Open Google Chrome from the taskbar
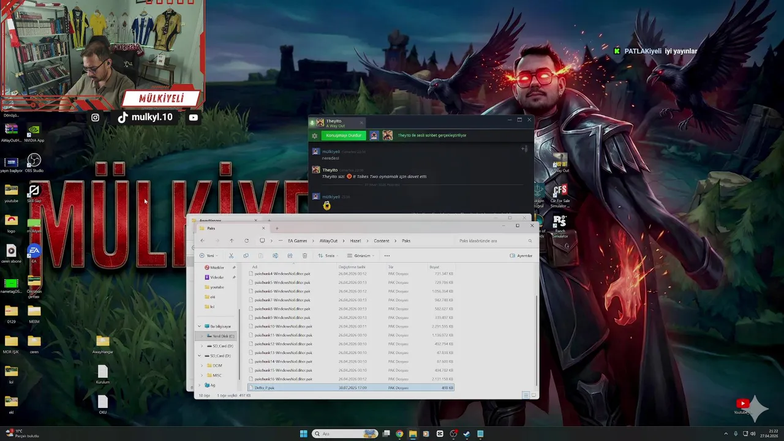The height and width of the screenshot is (441, 784). pos(399,434)
